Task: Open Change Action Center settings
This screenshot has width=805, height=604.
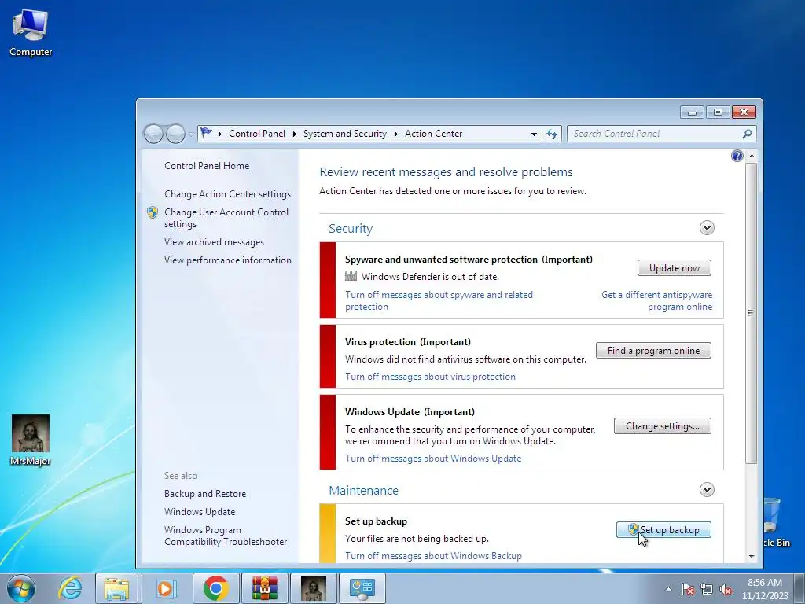Action: click(227, 194)
